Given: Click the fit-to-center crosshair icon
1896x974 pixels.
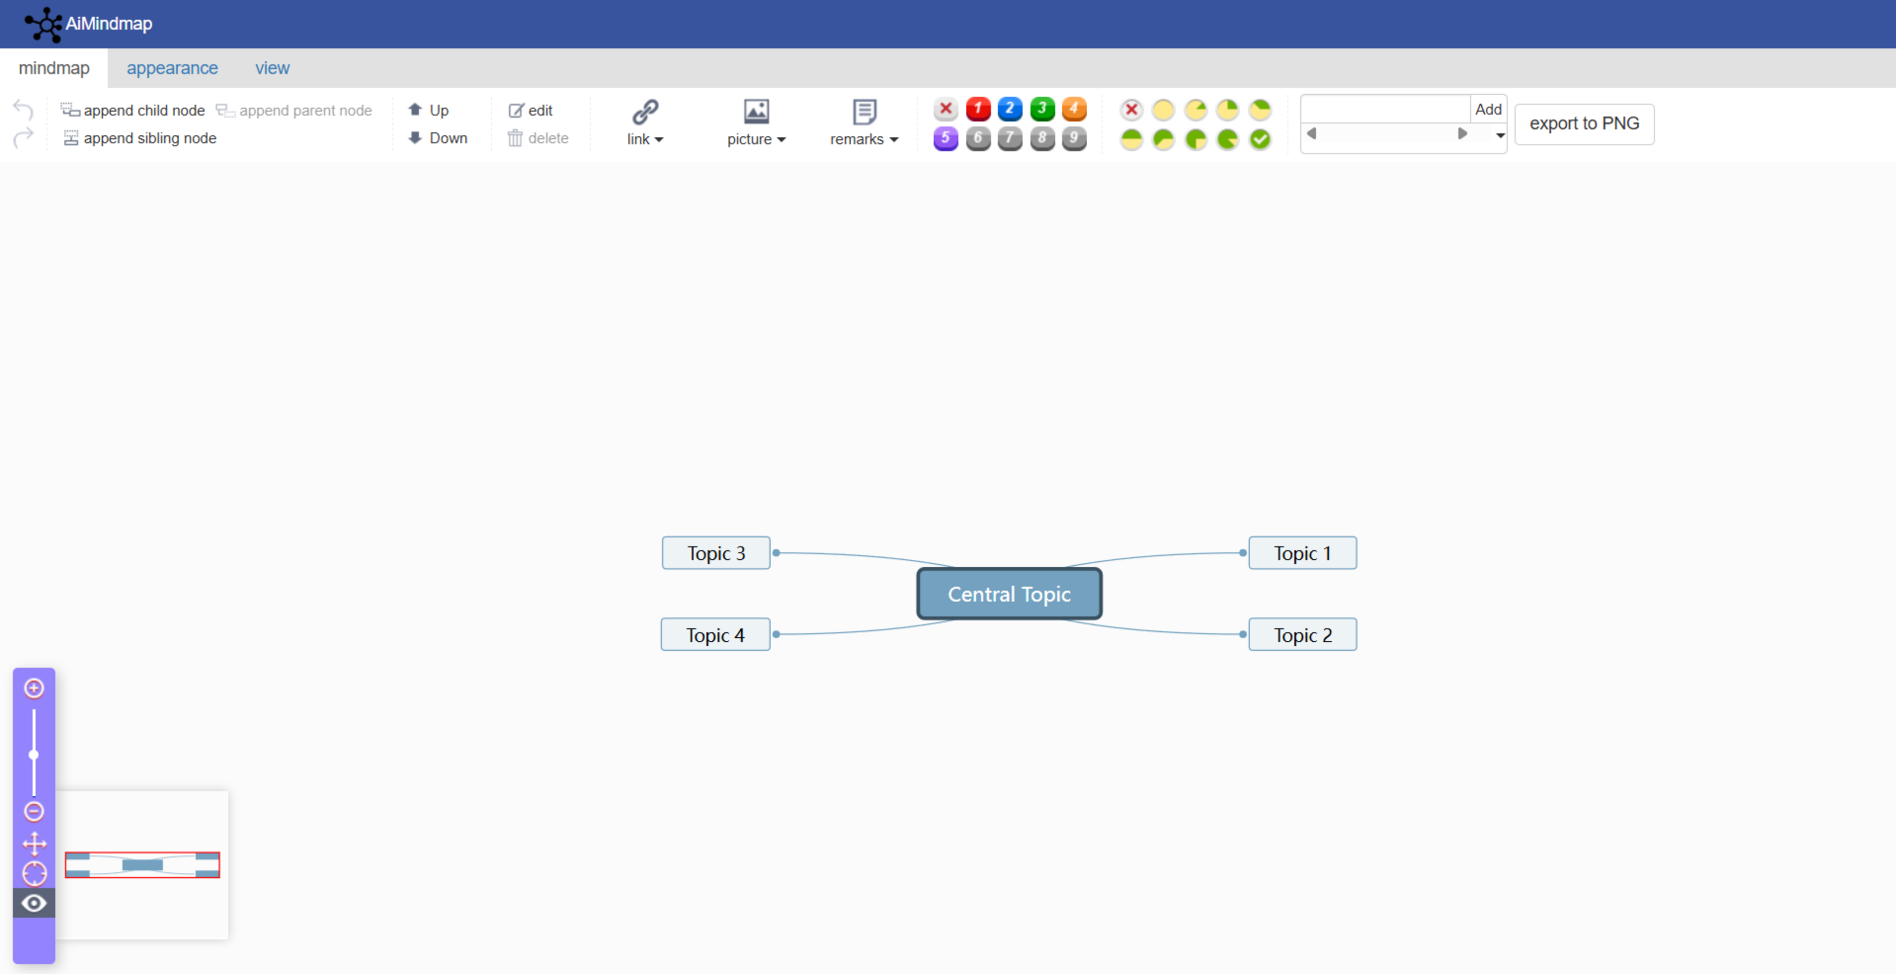Looking at the screenshot, I should click(x=34, y=874).
